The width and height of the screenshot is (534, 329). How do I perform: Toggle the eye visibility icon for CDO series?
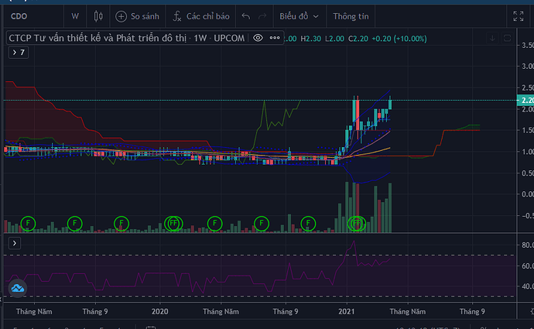pos(258,37)
